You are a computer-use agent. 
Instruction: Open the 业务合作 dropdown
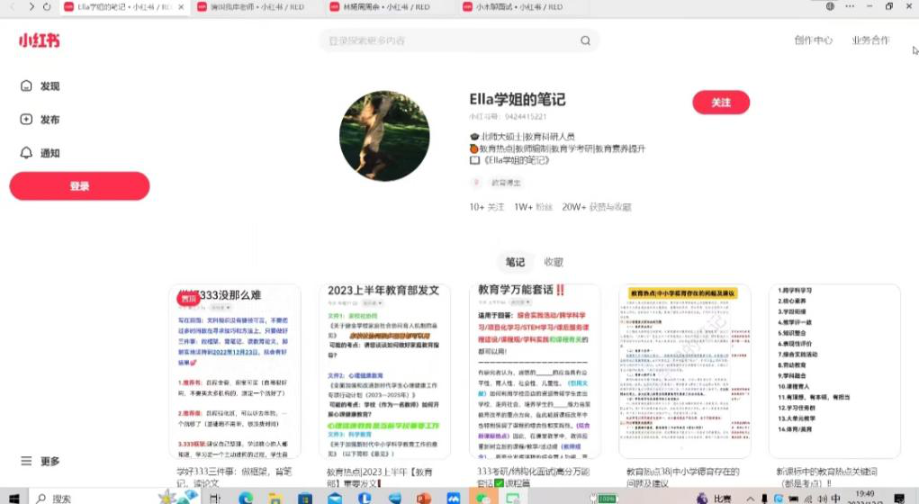pyautogui.click(x=870, y=40)
